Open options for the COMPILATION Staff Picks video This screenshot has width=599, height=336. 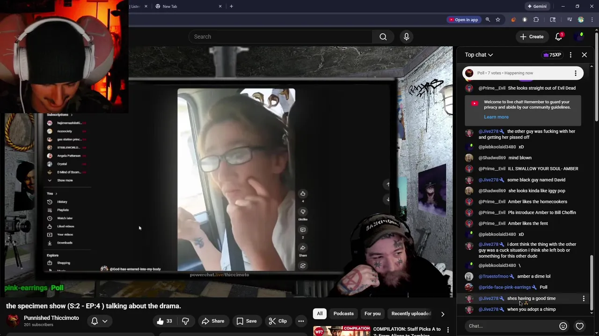448,330
